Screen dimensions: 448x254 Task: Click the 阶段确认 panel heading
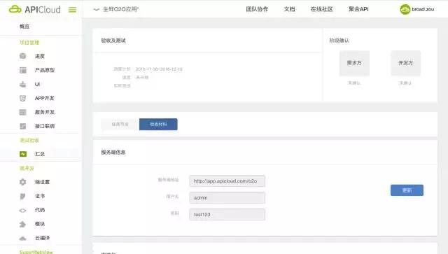(x=339, y=41)
